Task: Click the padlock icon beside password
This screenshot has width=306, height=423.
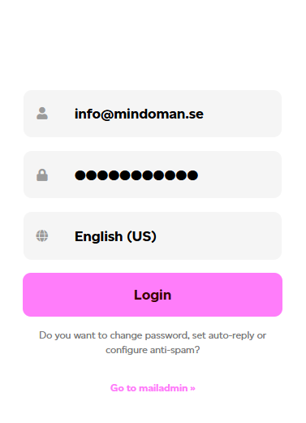Action: click(42, 175)
